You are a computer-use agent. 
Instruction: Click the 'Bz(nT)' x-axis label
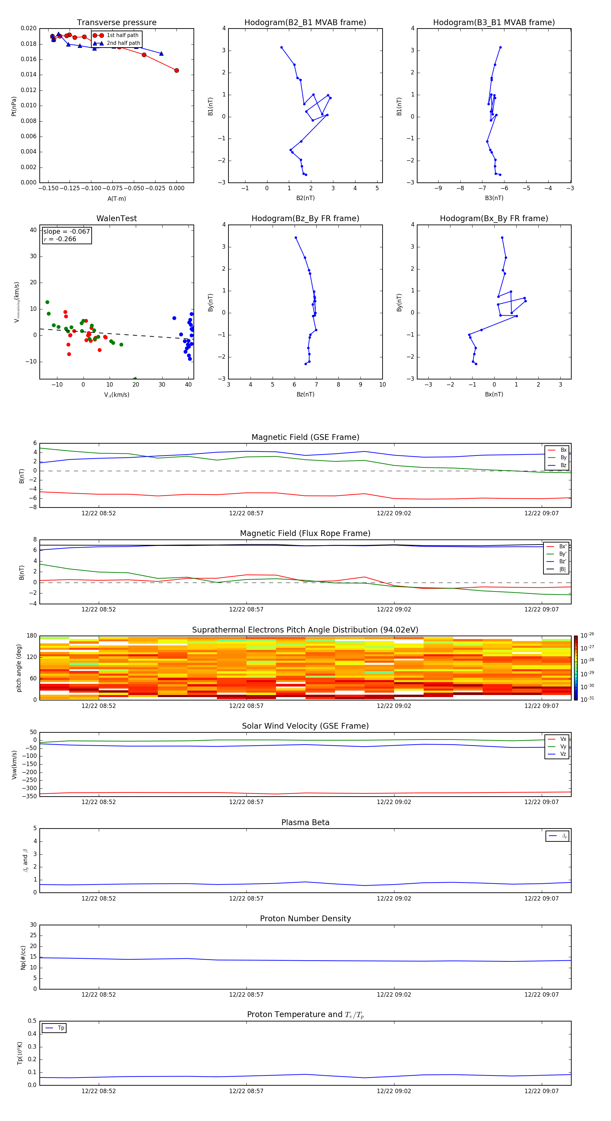click(305, 395)
